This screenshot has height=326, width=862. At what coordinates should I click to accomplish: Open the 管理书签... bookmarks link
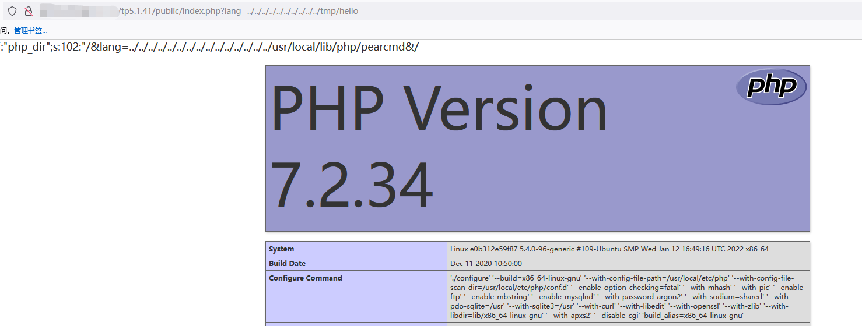(x=31, y=30)
